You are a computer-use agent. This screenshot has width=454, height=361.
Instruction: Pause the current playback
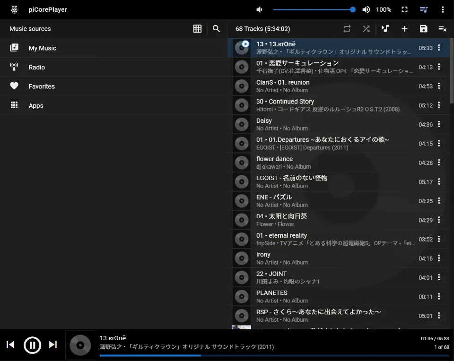pyautogui.click(x=32, y=345)
